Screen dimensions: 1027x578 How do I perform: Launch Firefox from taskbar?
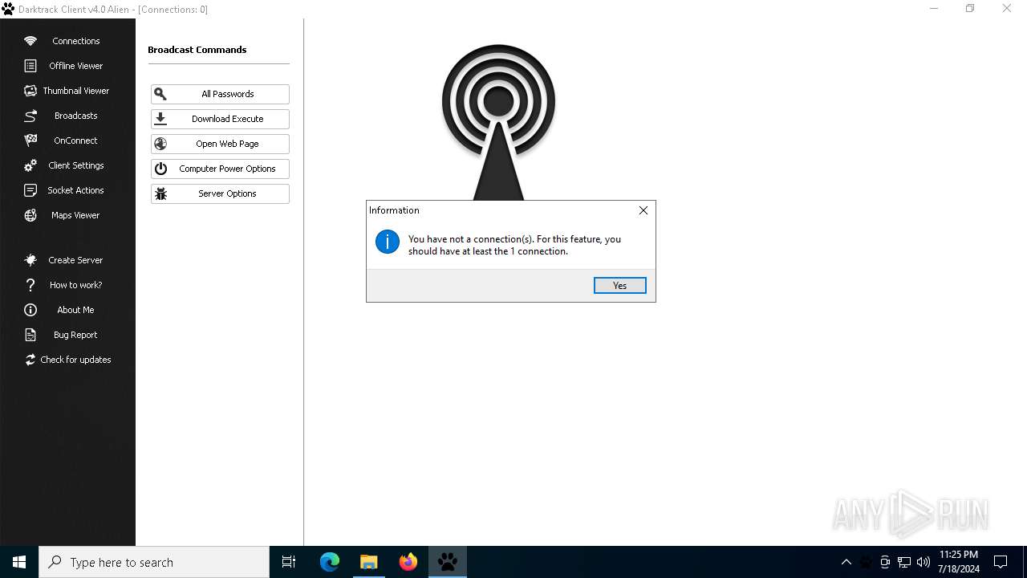(x=408, y=562)
